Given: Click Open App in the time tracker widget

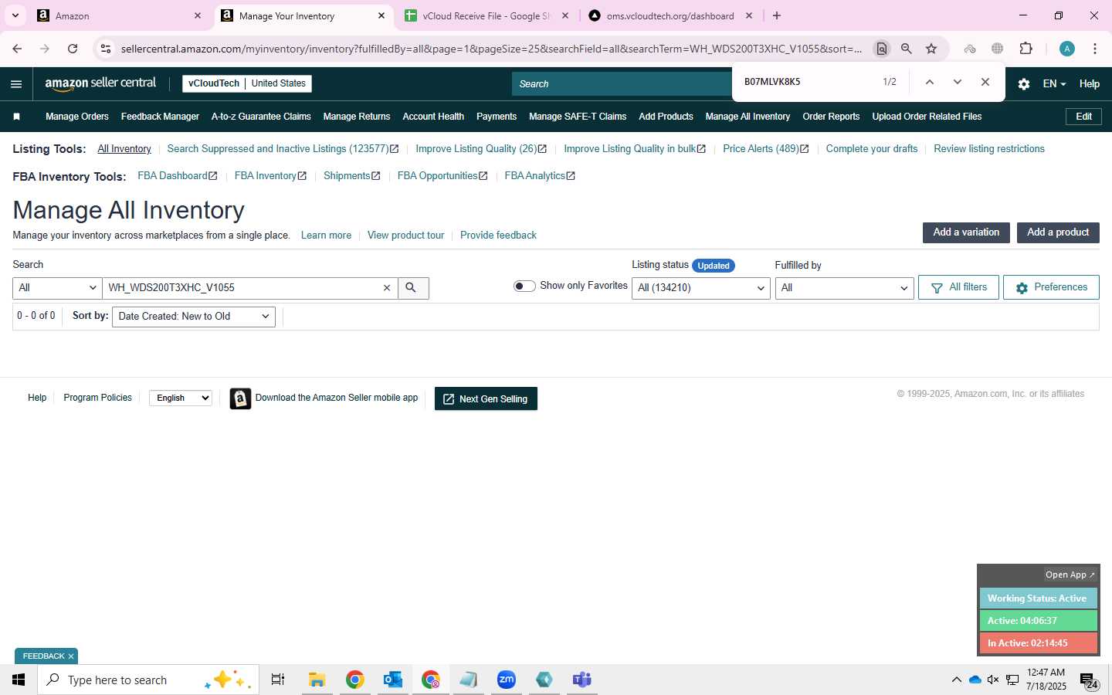Looking at the screenshot, I should point(1070,575).
